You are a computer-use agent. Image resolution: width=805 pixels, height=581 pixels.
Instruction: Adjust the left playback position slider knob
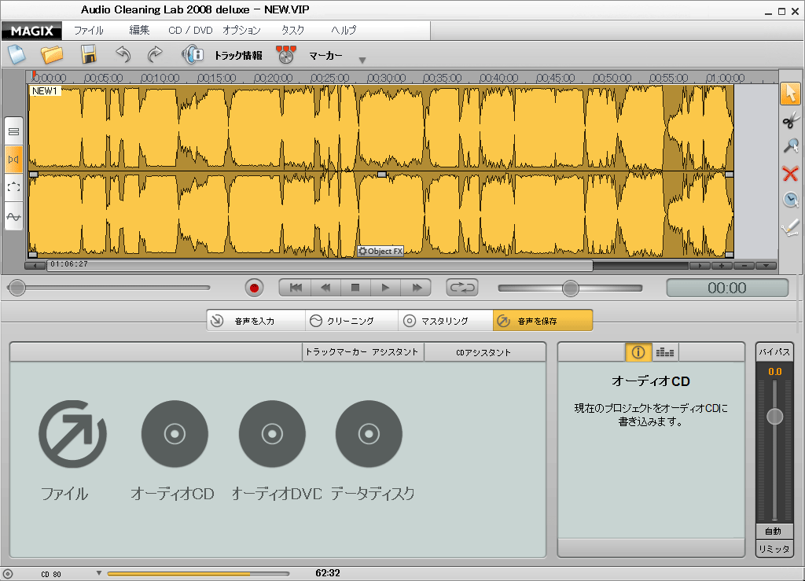point(17,288)
